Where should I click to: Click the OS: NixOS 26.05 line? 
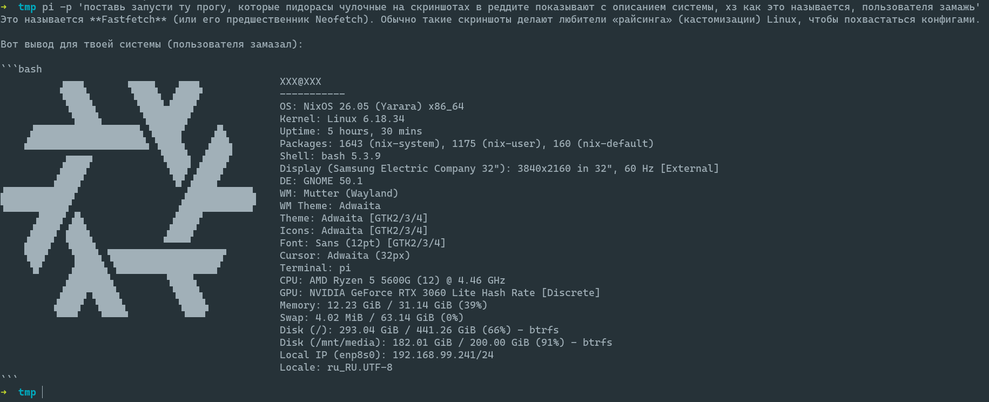[x=372, y=106]
